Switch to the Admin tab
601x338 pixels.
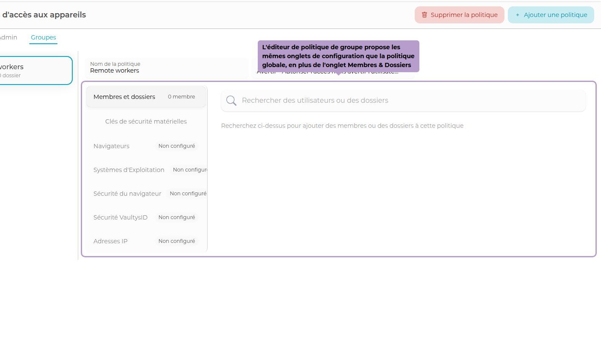[8, 37]
